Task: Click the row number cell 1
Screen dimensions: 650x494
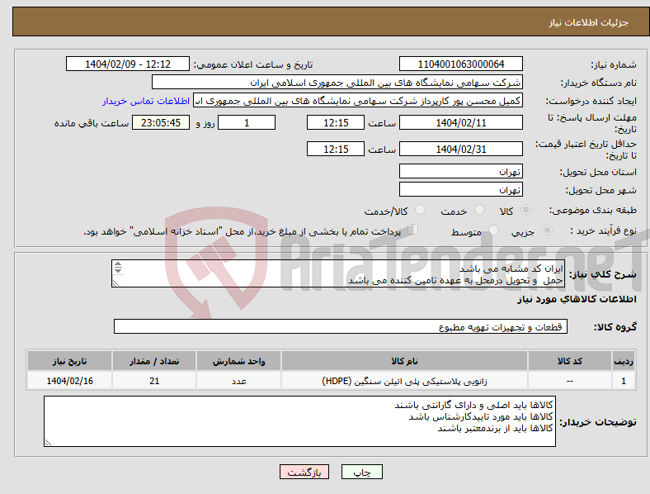Action: pyautogui.click(x=623, y=381)
